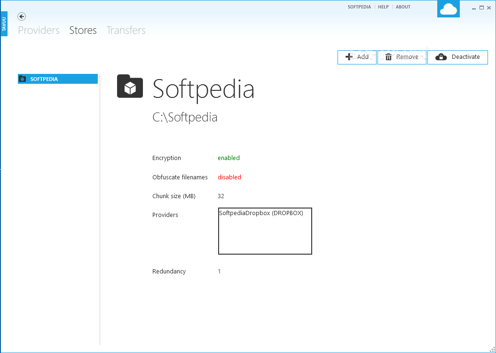The image size is (496, 353).
Task: Click the red 'disabled' obfuscate value
Action: click(229, 177)
